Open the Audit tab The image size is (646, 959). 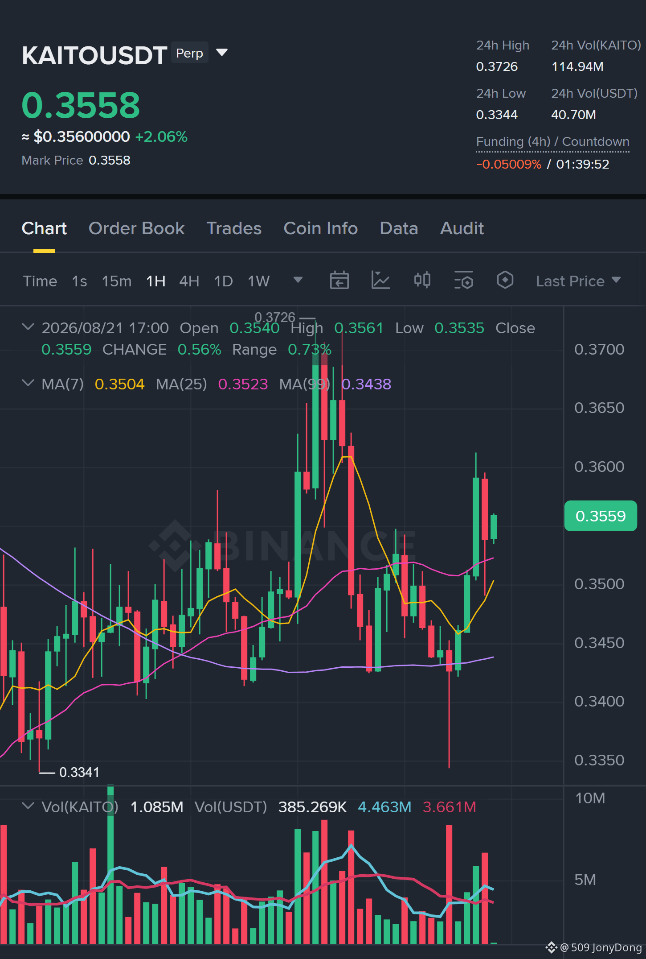coord(462,228)
